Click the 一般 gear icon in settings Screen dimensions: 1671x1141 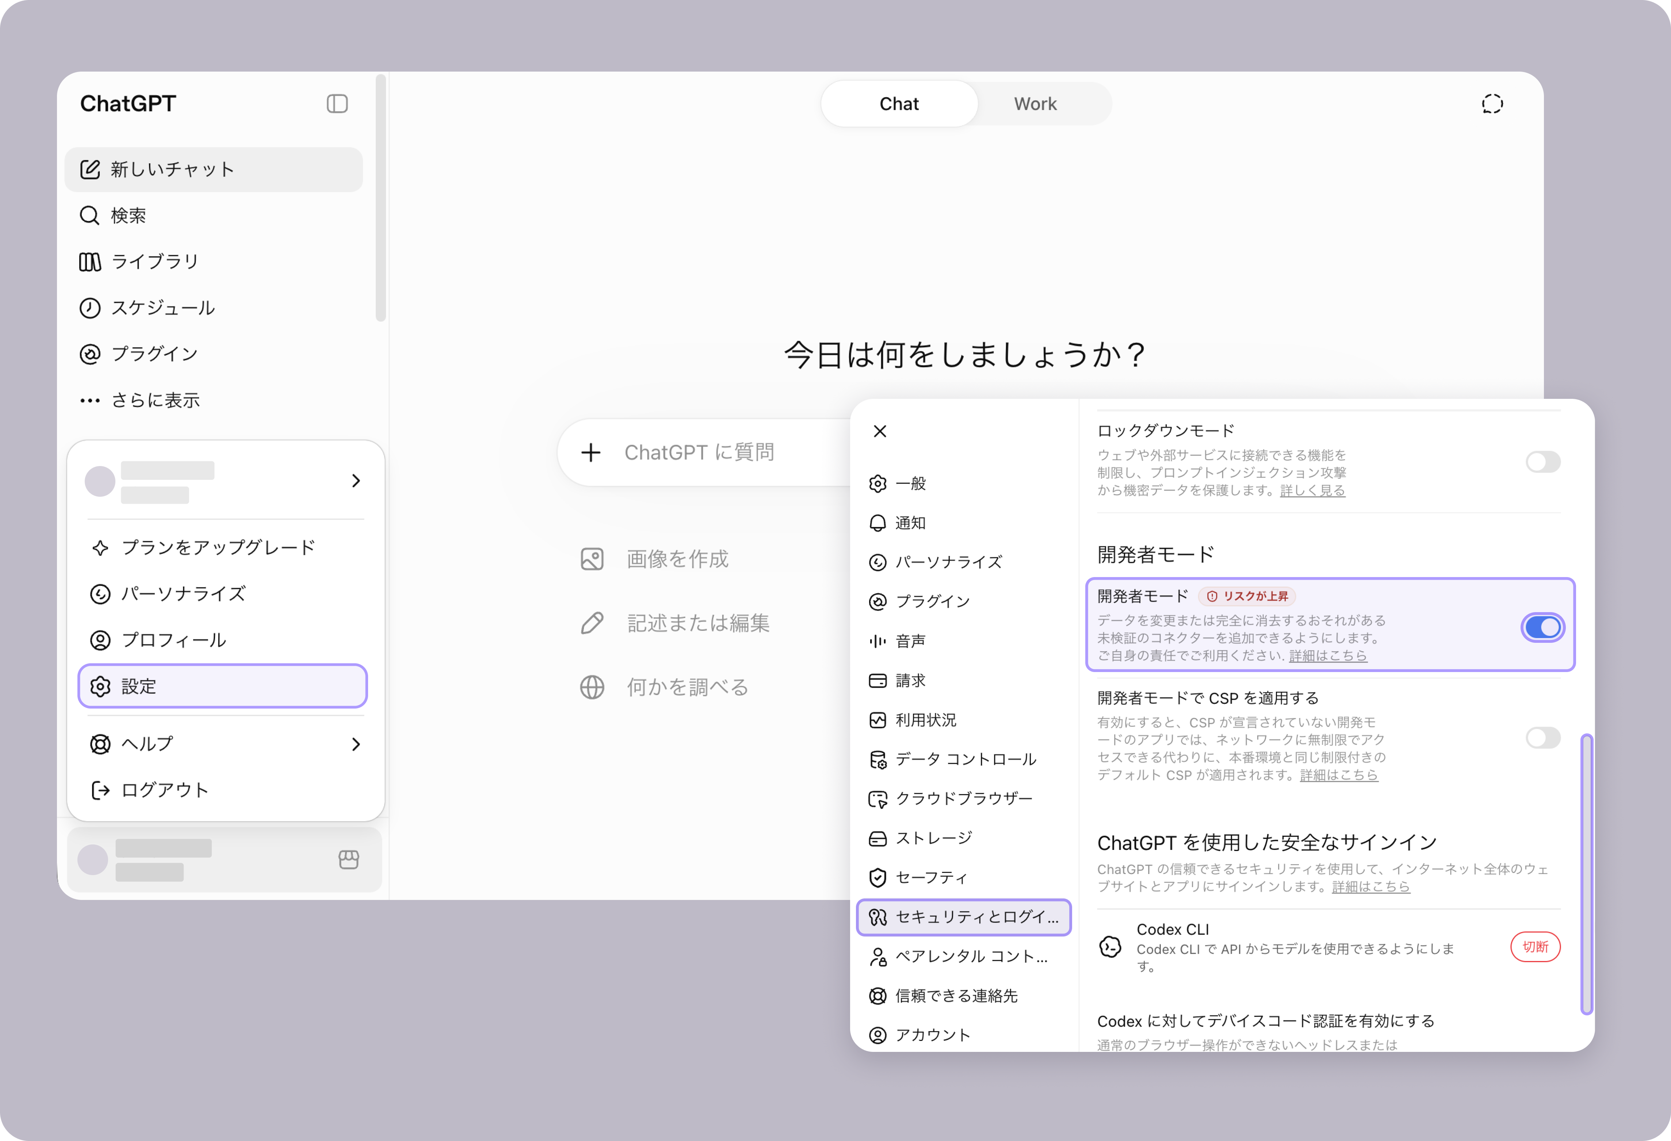coord(878,484)
